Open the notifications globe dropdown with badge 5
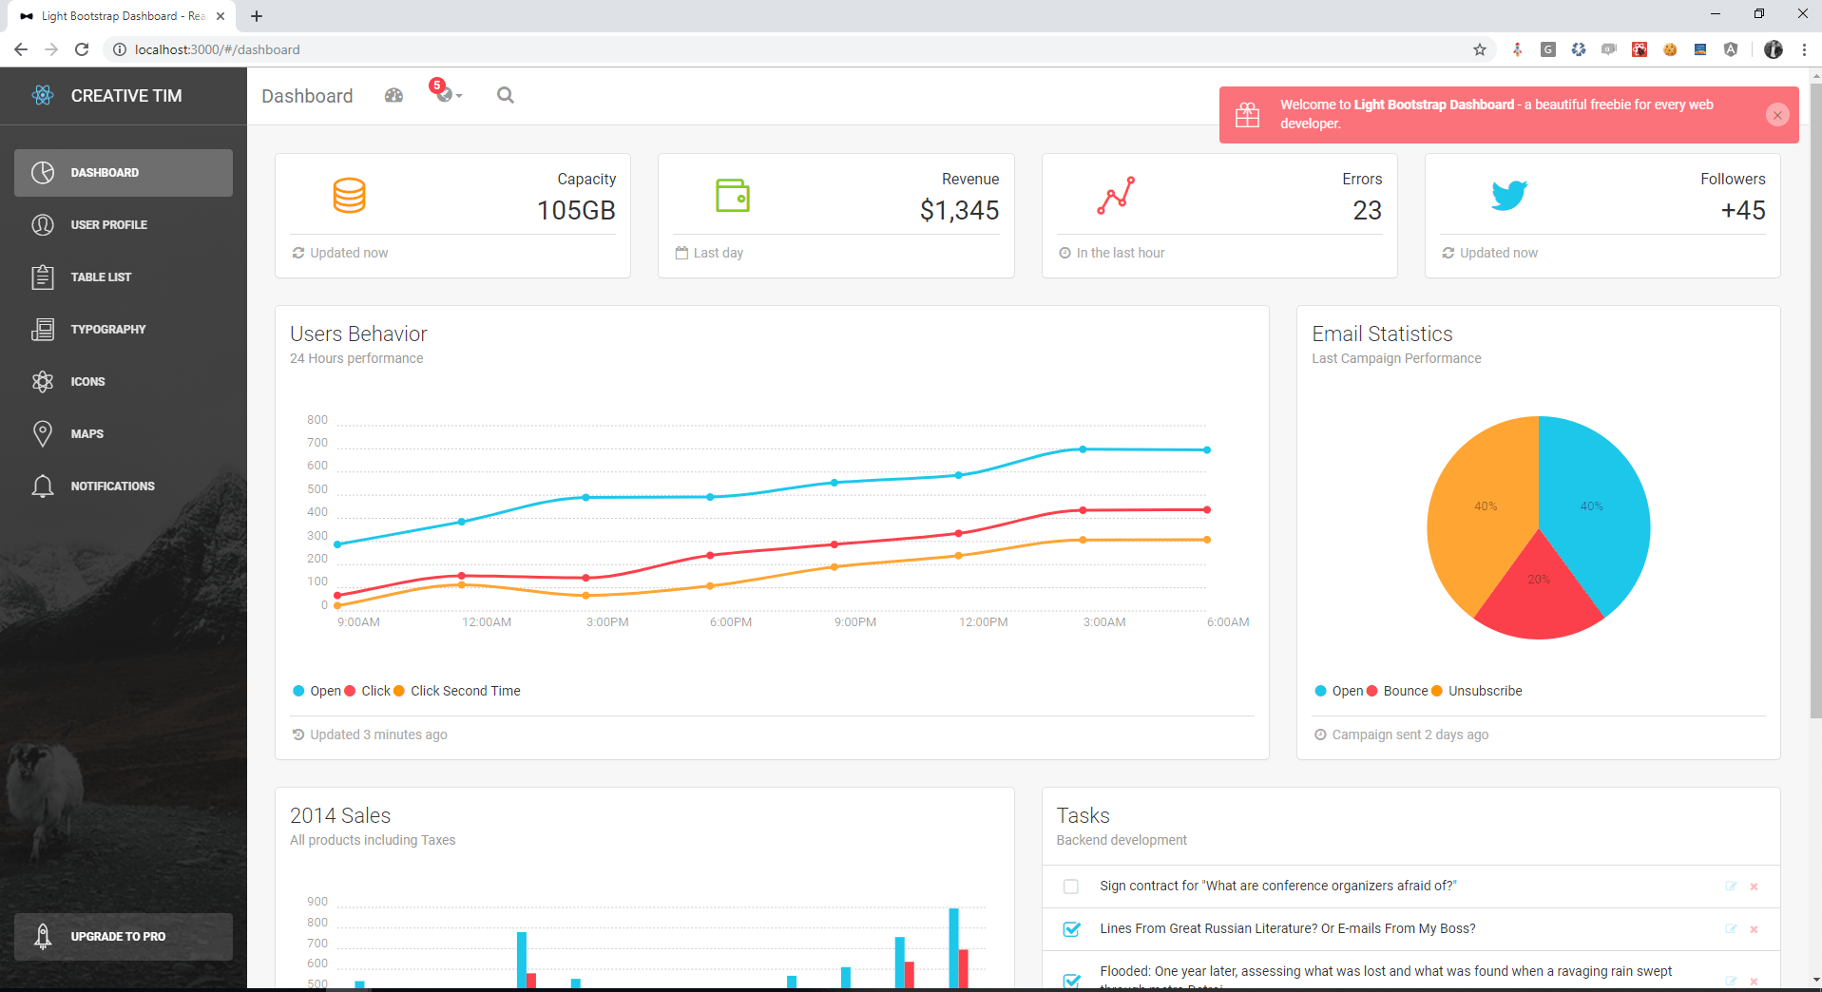This screenshot has height=992, width=1822. tap(443, 95)
